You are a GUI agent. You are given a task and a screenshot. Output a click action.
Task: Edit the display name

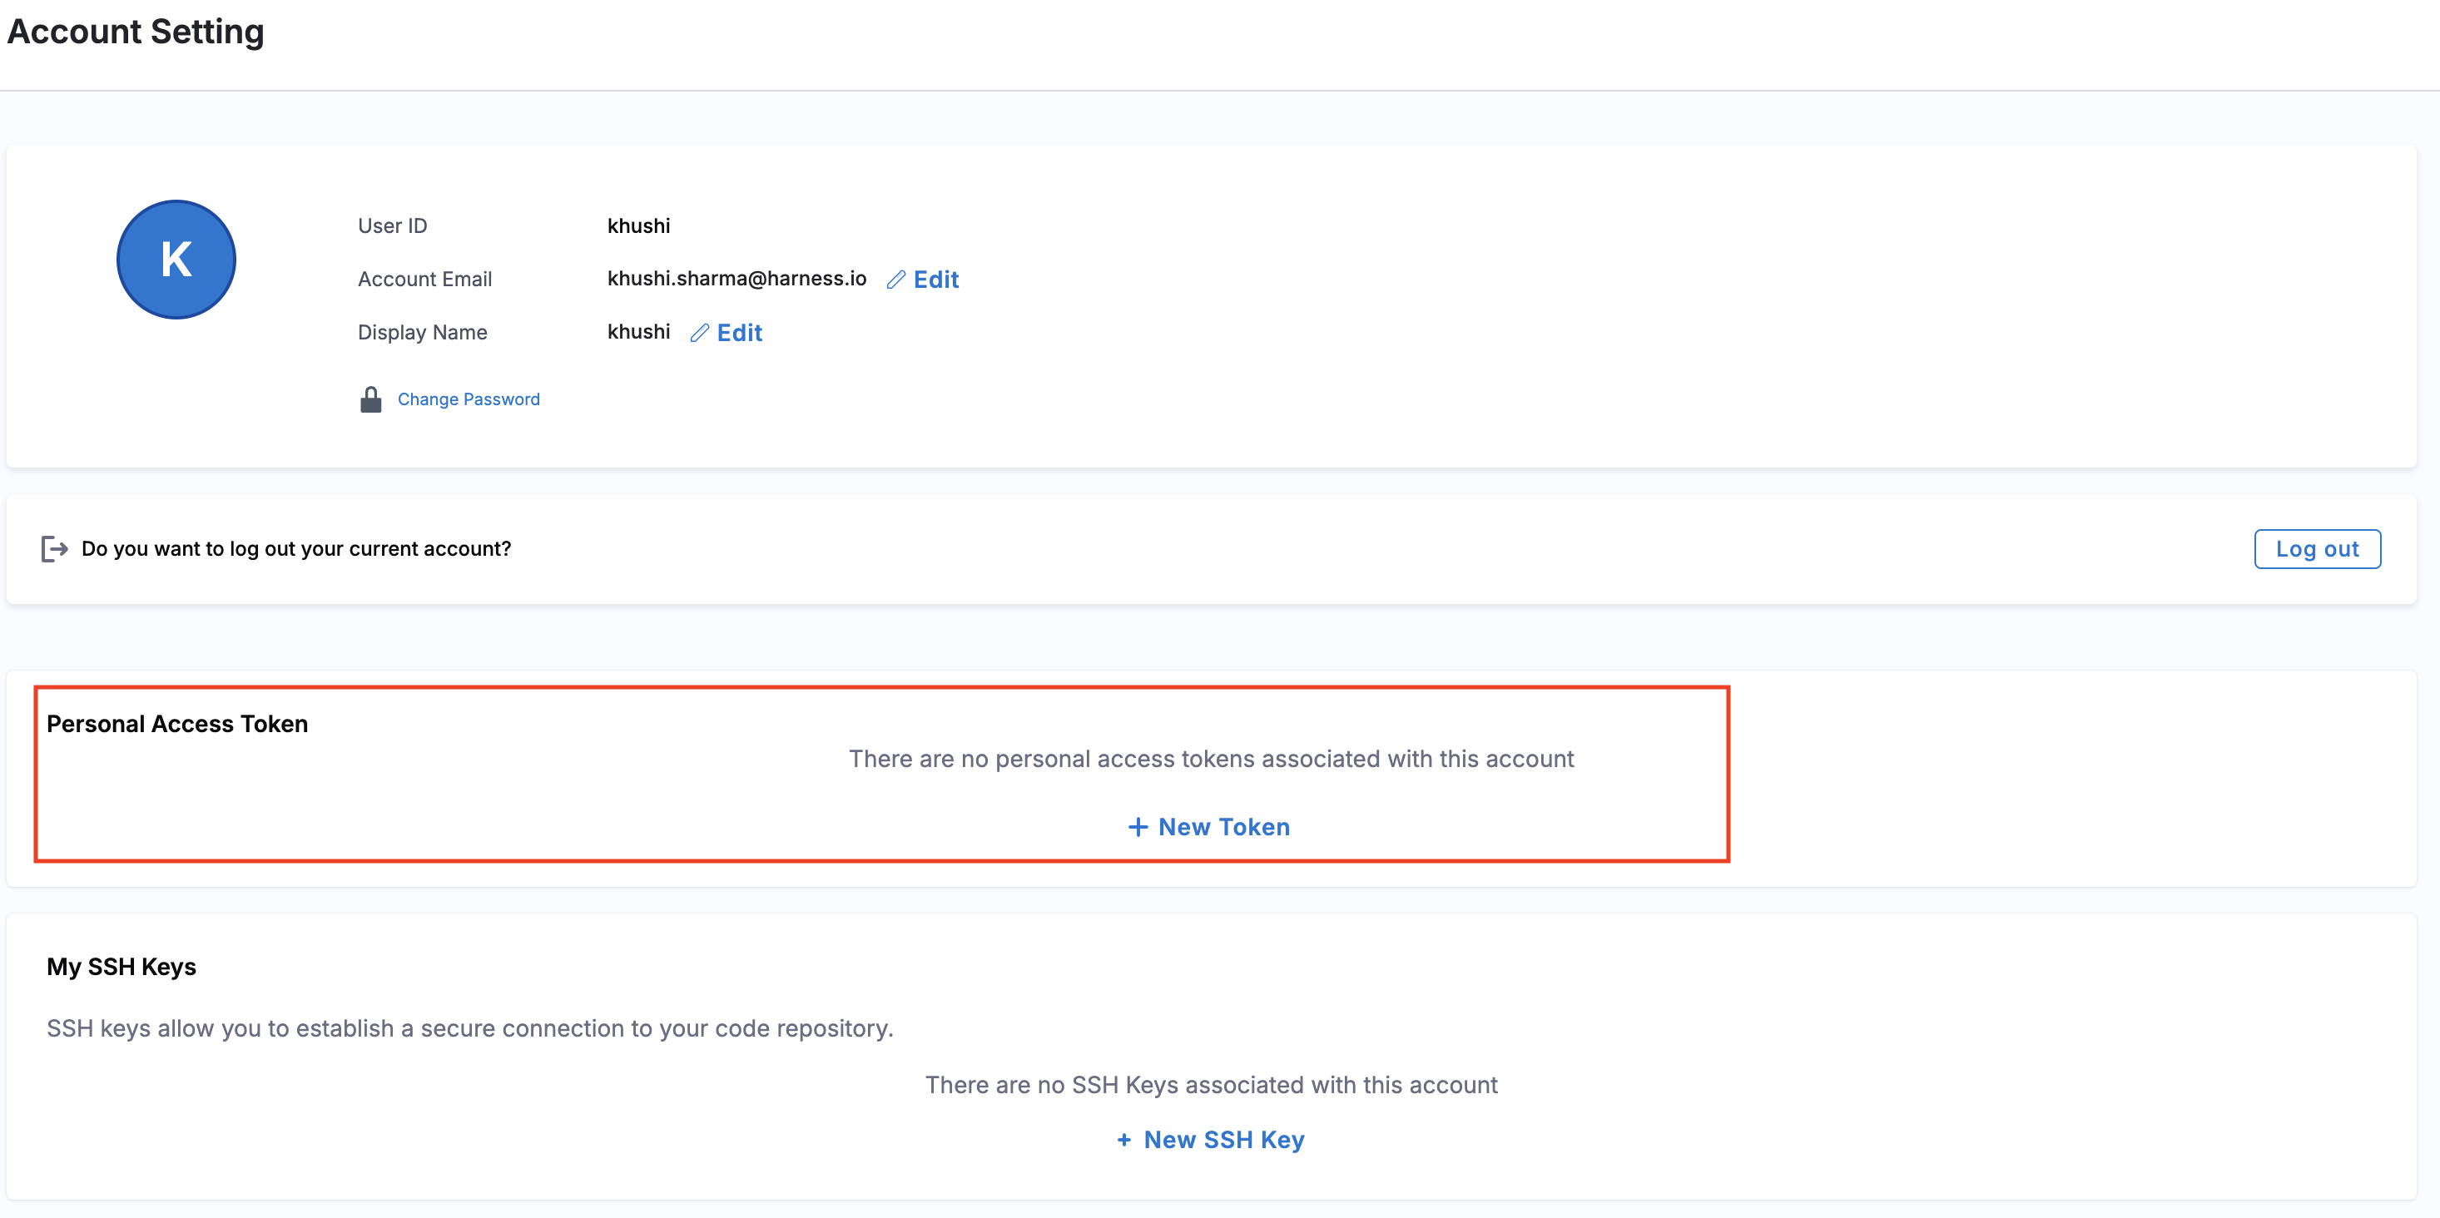[739, 333]
